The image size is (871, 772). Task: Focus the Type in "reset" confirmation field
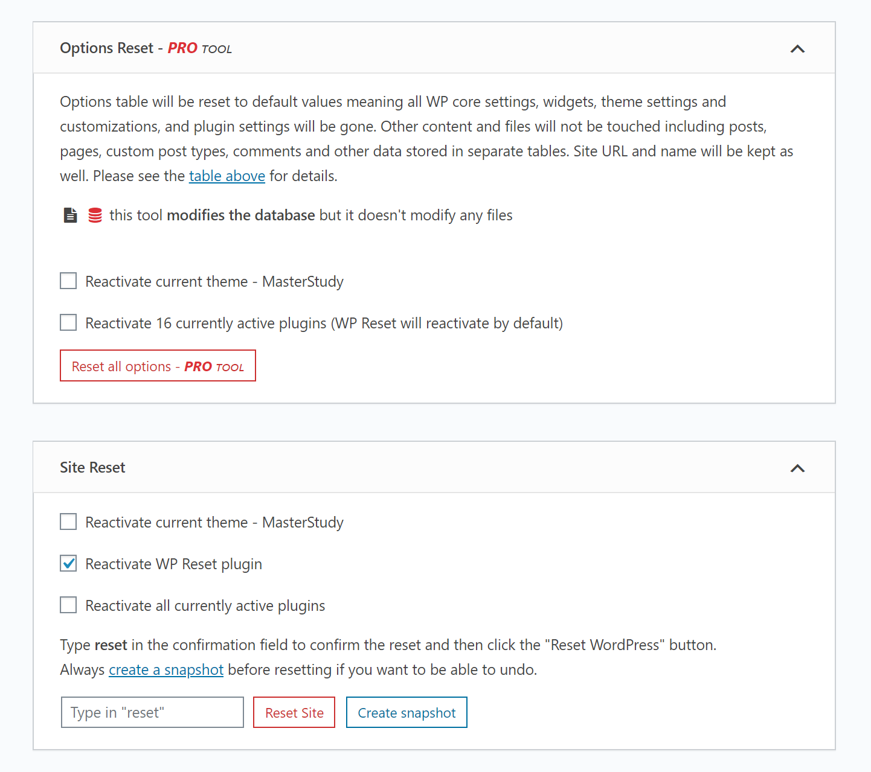click(152, 713)
